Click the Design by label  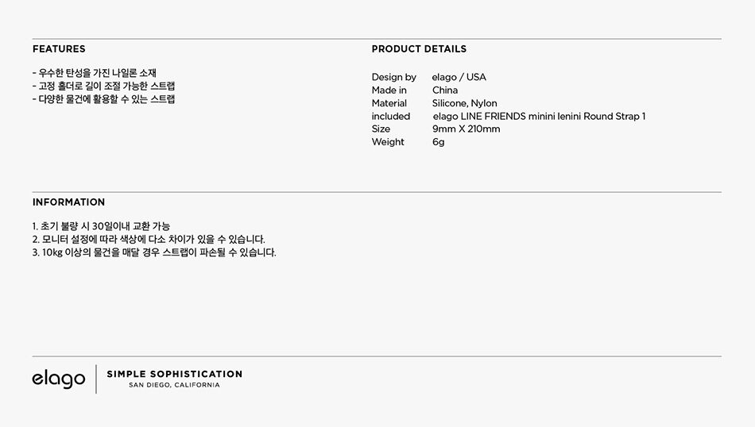point(394,78)
